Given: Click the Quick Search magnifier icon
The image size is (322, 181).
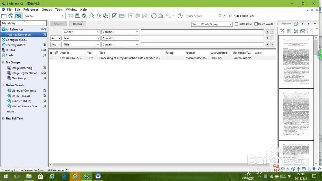Looking at the screenshot, I should 220,16.
